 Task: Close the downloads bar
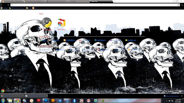182,96
